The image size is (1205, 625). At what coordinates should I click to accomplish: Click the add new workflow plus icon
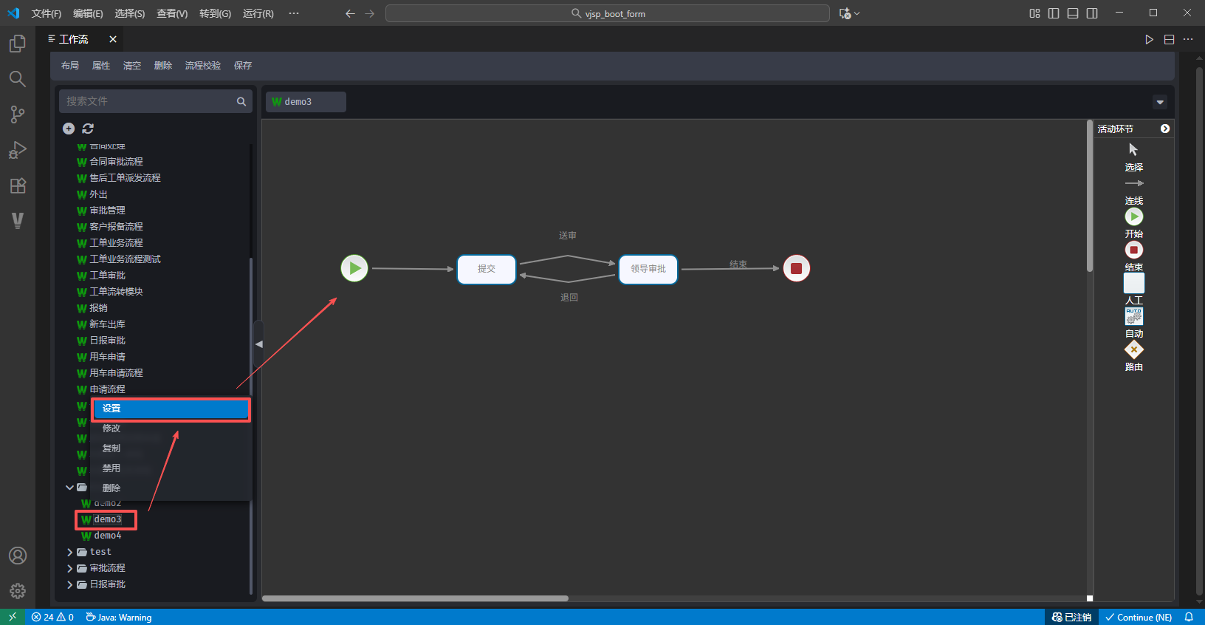[69, 129]
